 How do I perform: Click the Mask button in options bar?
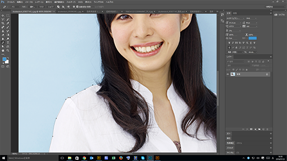(42, 7)
